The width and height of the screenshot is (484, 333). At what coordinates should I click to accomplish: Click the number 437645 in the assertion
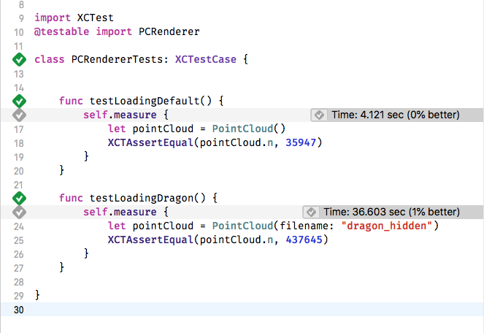click(303, 240)
